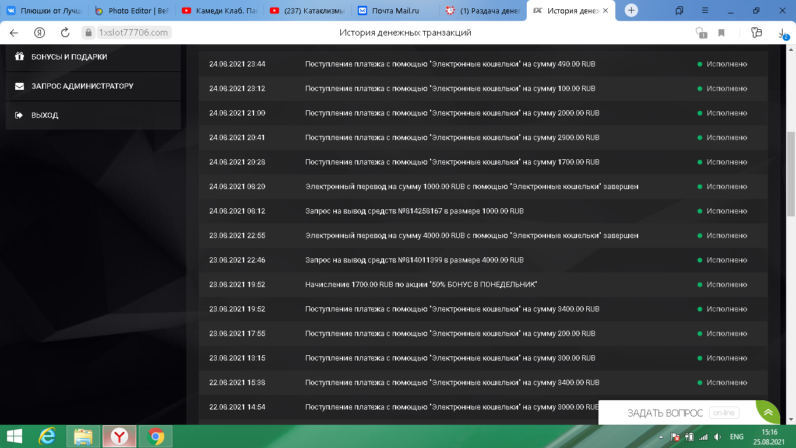
Task: Click the address bar showing 1xslot77706.com
Action: point(133,33)
